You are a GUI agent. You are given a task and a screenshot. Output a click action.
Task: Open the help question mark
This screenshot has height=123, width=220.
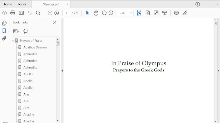pyautogui.click(x=198, y=4)
